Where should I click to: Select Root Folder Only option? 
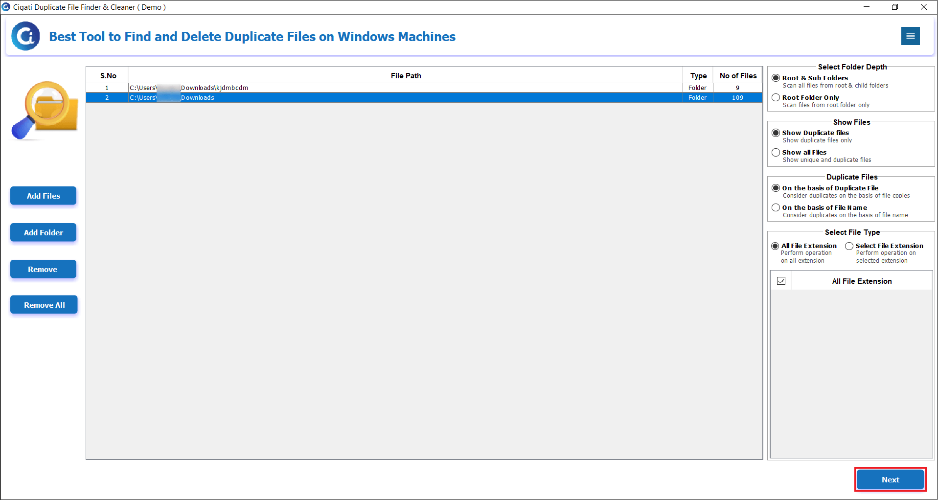tap(776, 97)
